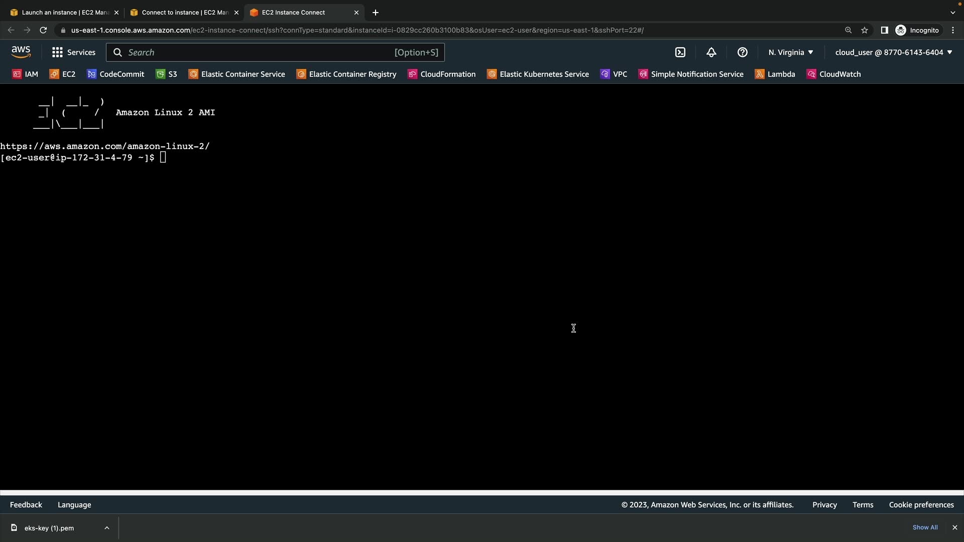Click the Show All downloads link
This screenshot has height=542, width=964.
[x=925, y=527]
